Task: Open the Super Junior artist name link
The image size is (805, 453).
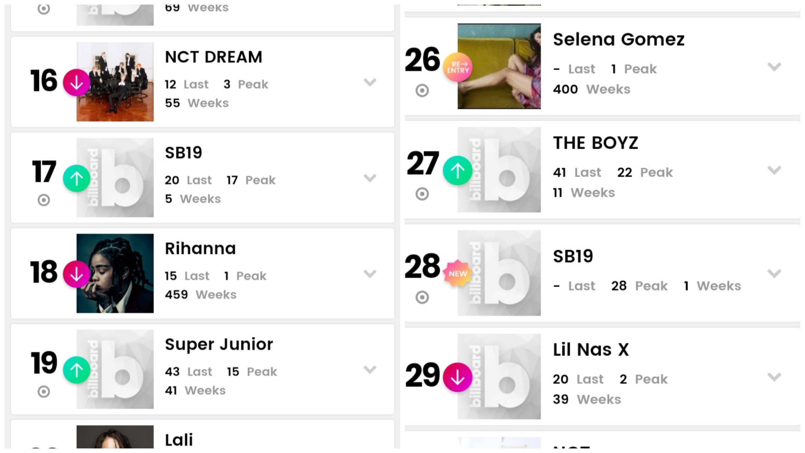Action: (x=219, y=344)
